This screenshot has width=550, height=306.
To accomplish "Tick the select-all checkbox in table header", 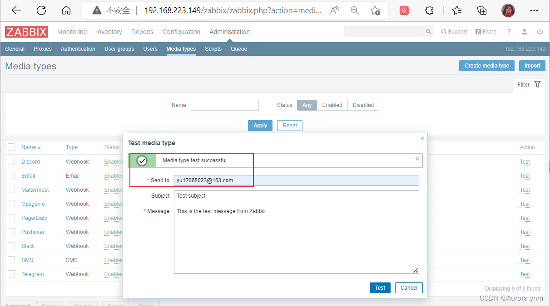I will [x=12, y=147].
